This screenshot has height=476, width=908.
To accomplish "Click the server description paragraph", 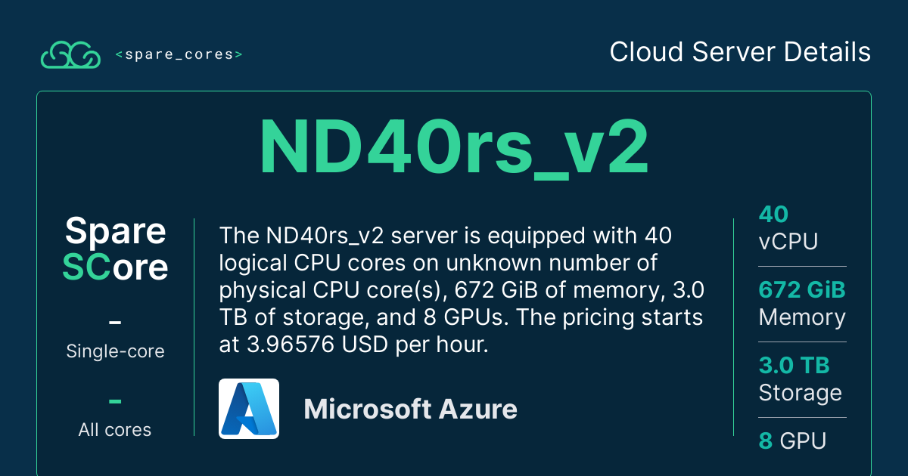I will 461,289.
